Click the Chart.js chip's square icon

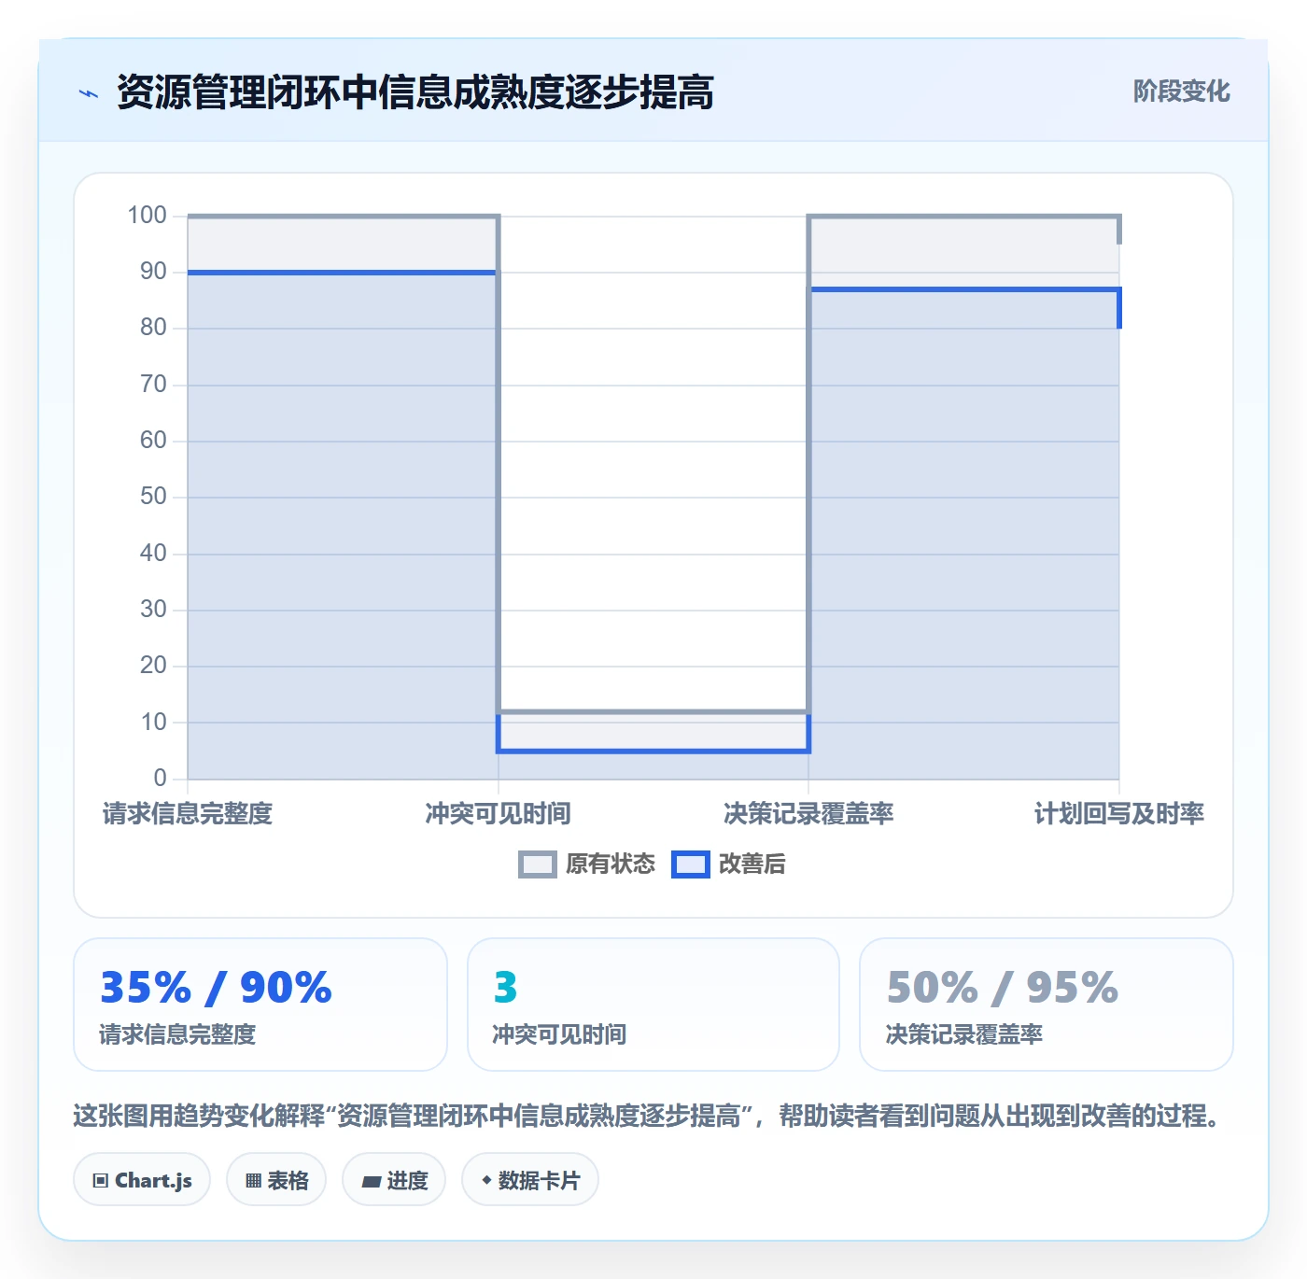click(x=101, y=1181)
